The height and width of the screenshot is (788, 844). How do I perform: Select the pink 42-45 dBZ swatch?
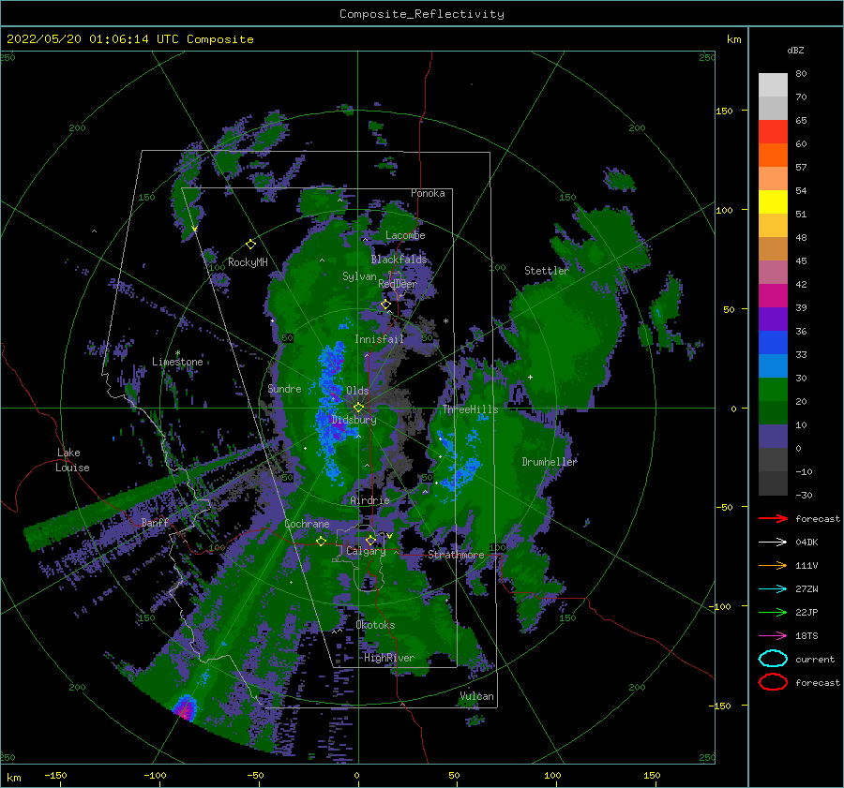(773, 273)
